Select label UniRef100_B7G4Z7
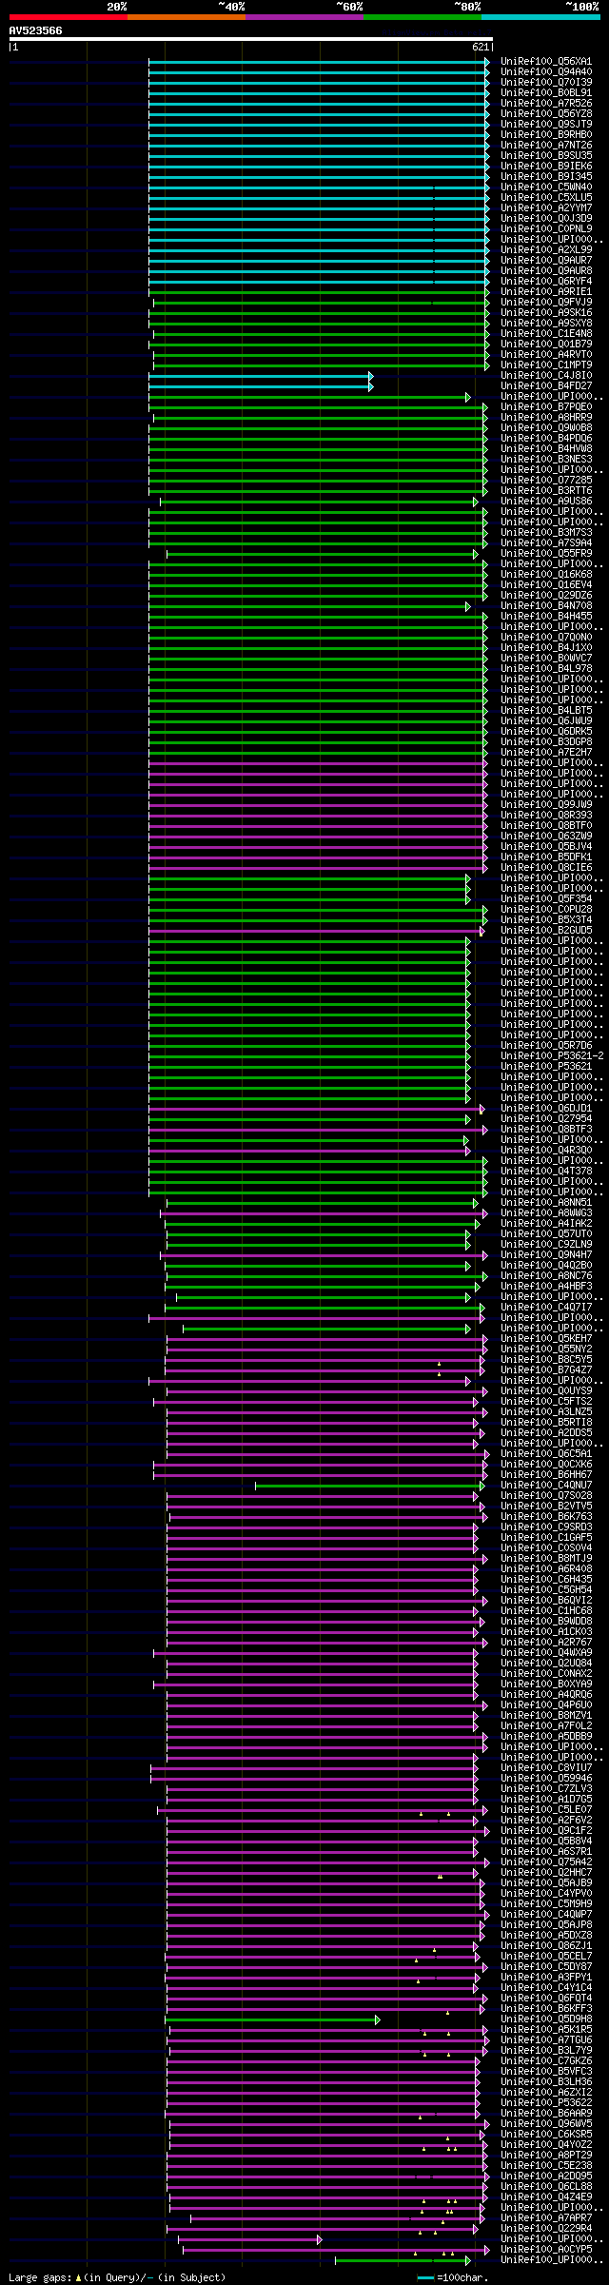Image resolution: width=609 pixels, height=2285 pixels. point(546,1369)
